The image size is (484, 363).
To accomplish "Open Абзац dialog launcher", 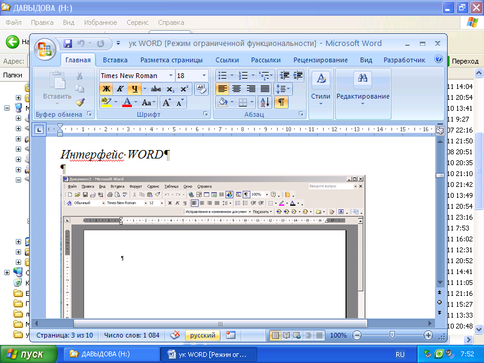I will [301, 114].
